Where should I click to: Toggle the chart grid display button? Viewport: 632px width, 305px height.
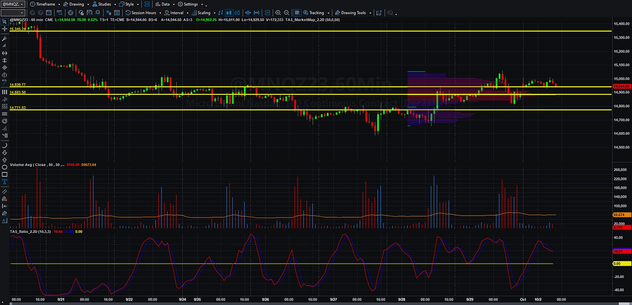tap(297, 13)
